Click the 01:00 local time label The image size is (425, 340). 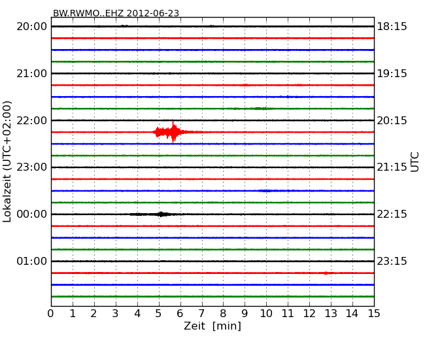pyautogui.click(x=32, y=261)
